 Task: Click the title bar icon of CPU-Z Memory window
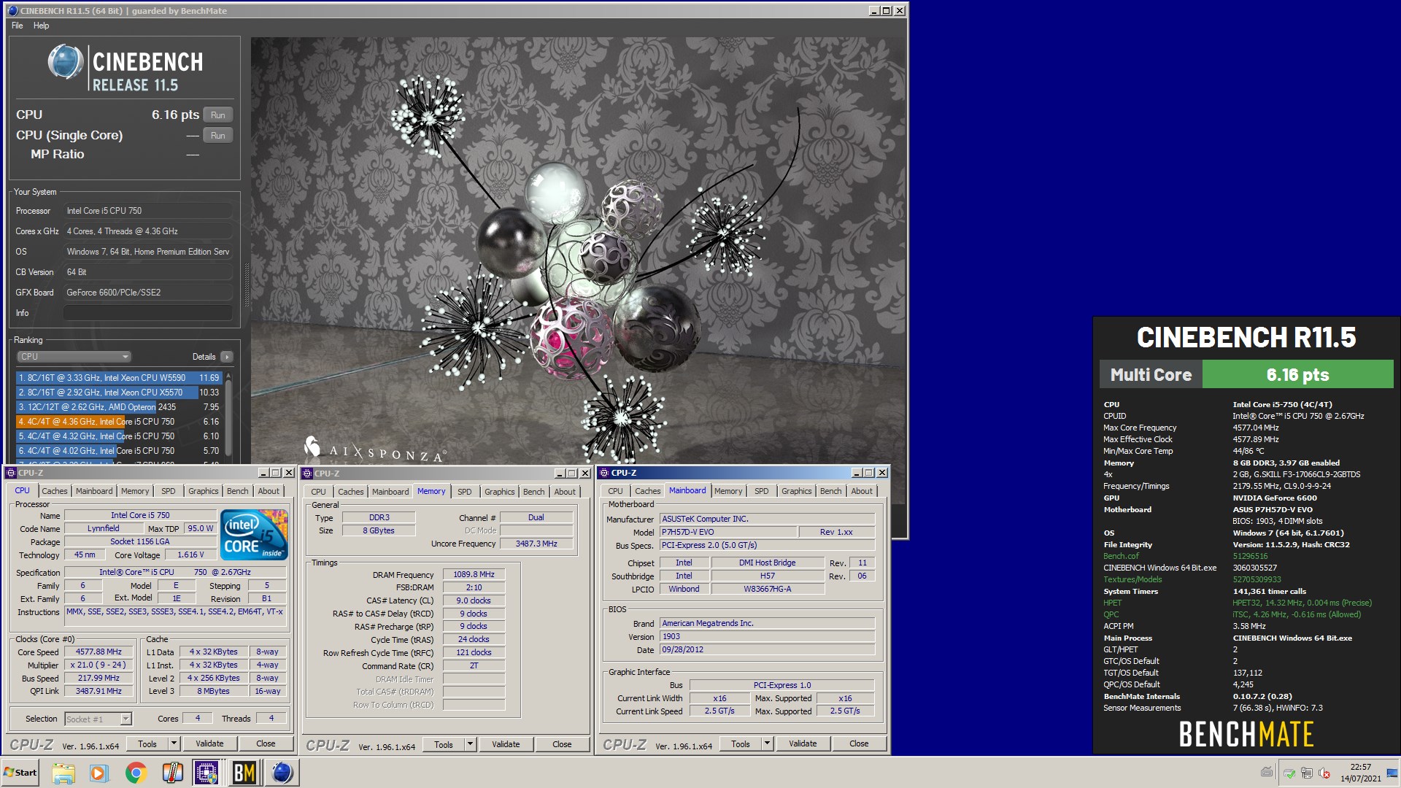pyautogui.click(x=307, y=474)
